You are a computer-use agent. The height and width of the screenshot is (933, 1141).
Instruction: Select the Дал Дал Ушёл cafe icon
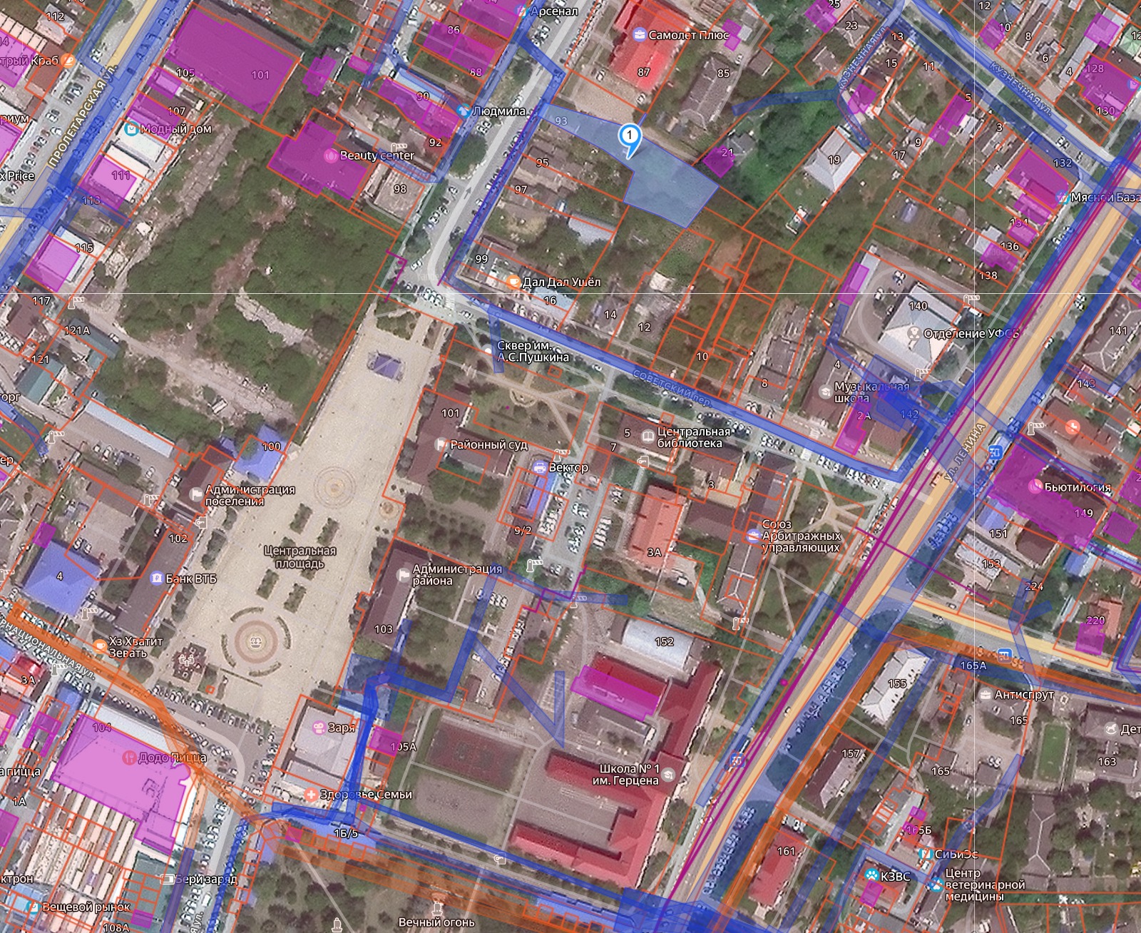click(513, 282)
